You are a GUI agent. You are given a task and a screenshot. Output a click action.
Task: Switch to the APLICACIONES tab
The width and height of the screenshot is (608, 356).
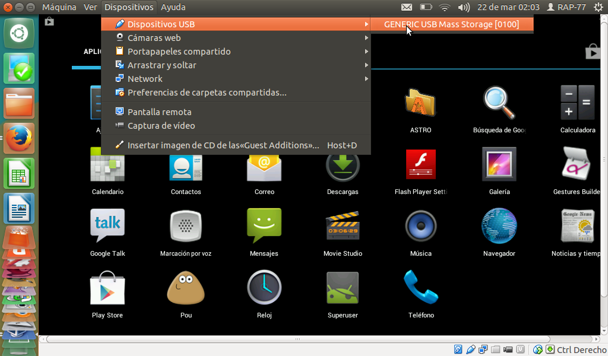point(92,51)
